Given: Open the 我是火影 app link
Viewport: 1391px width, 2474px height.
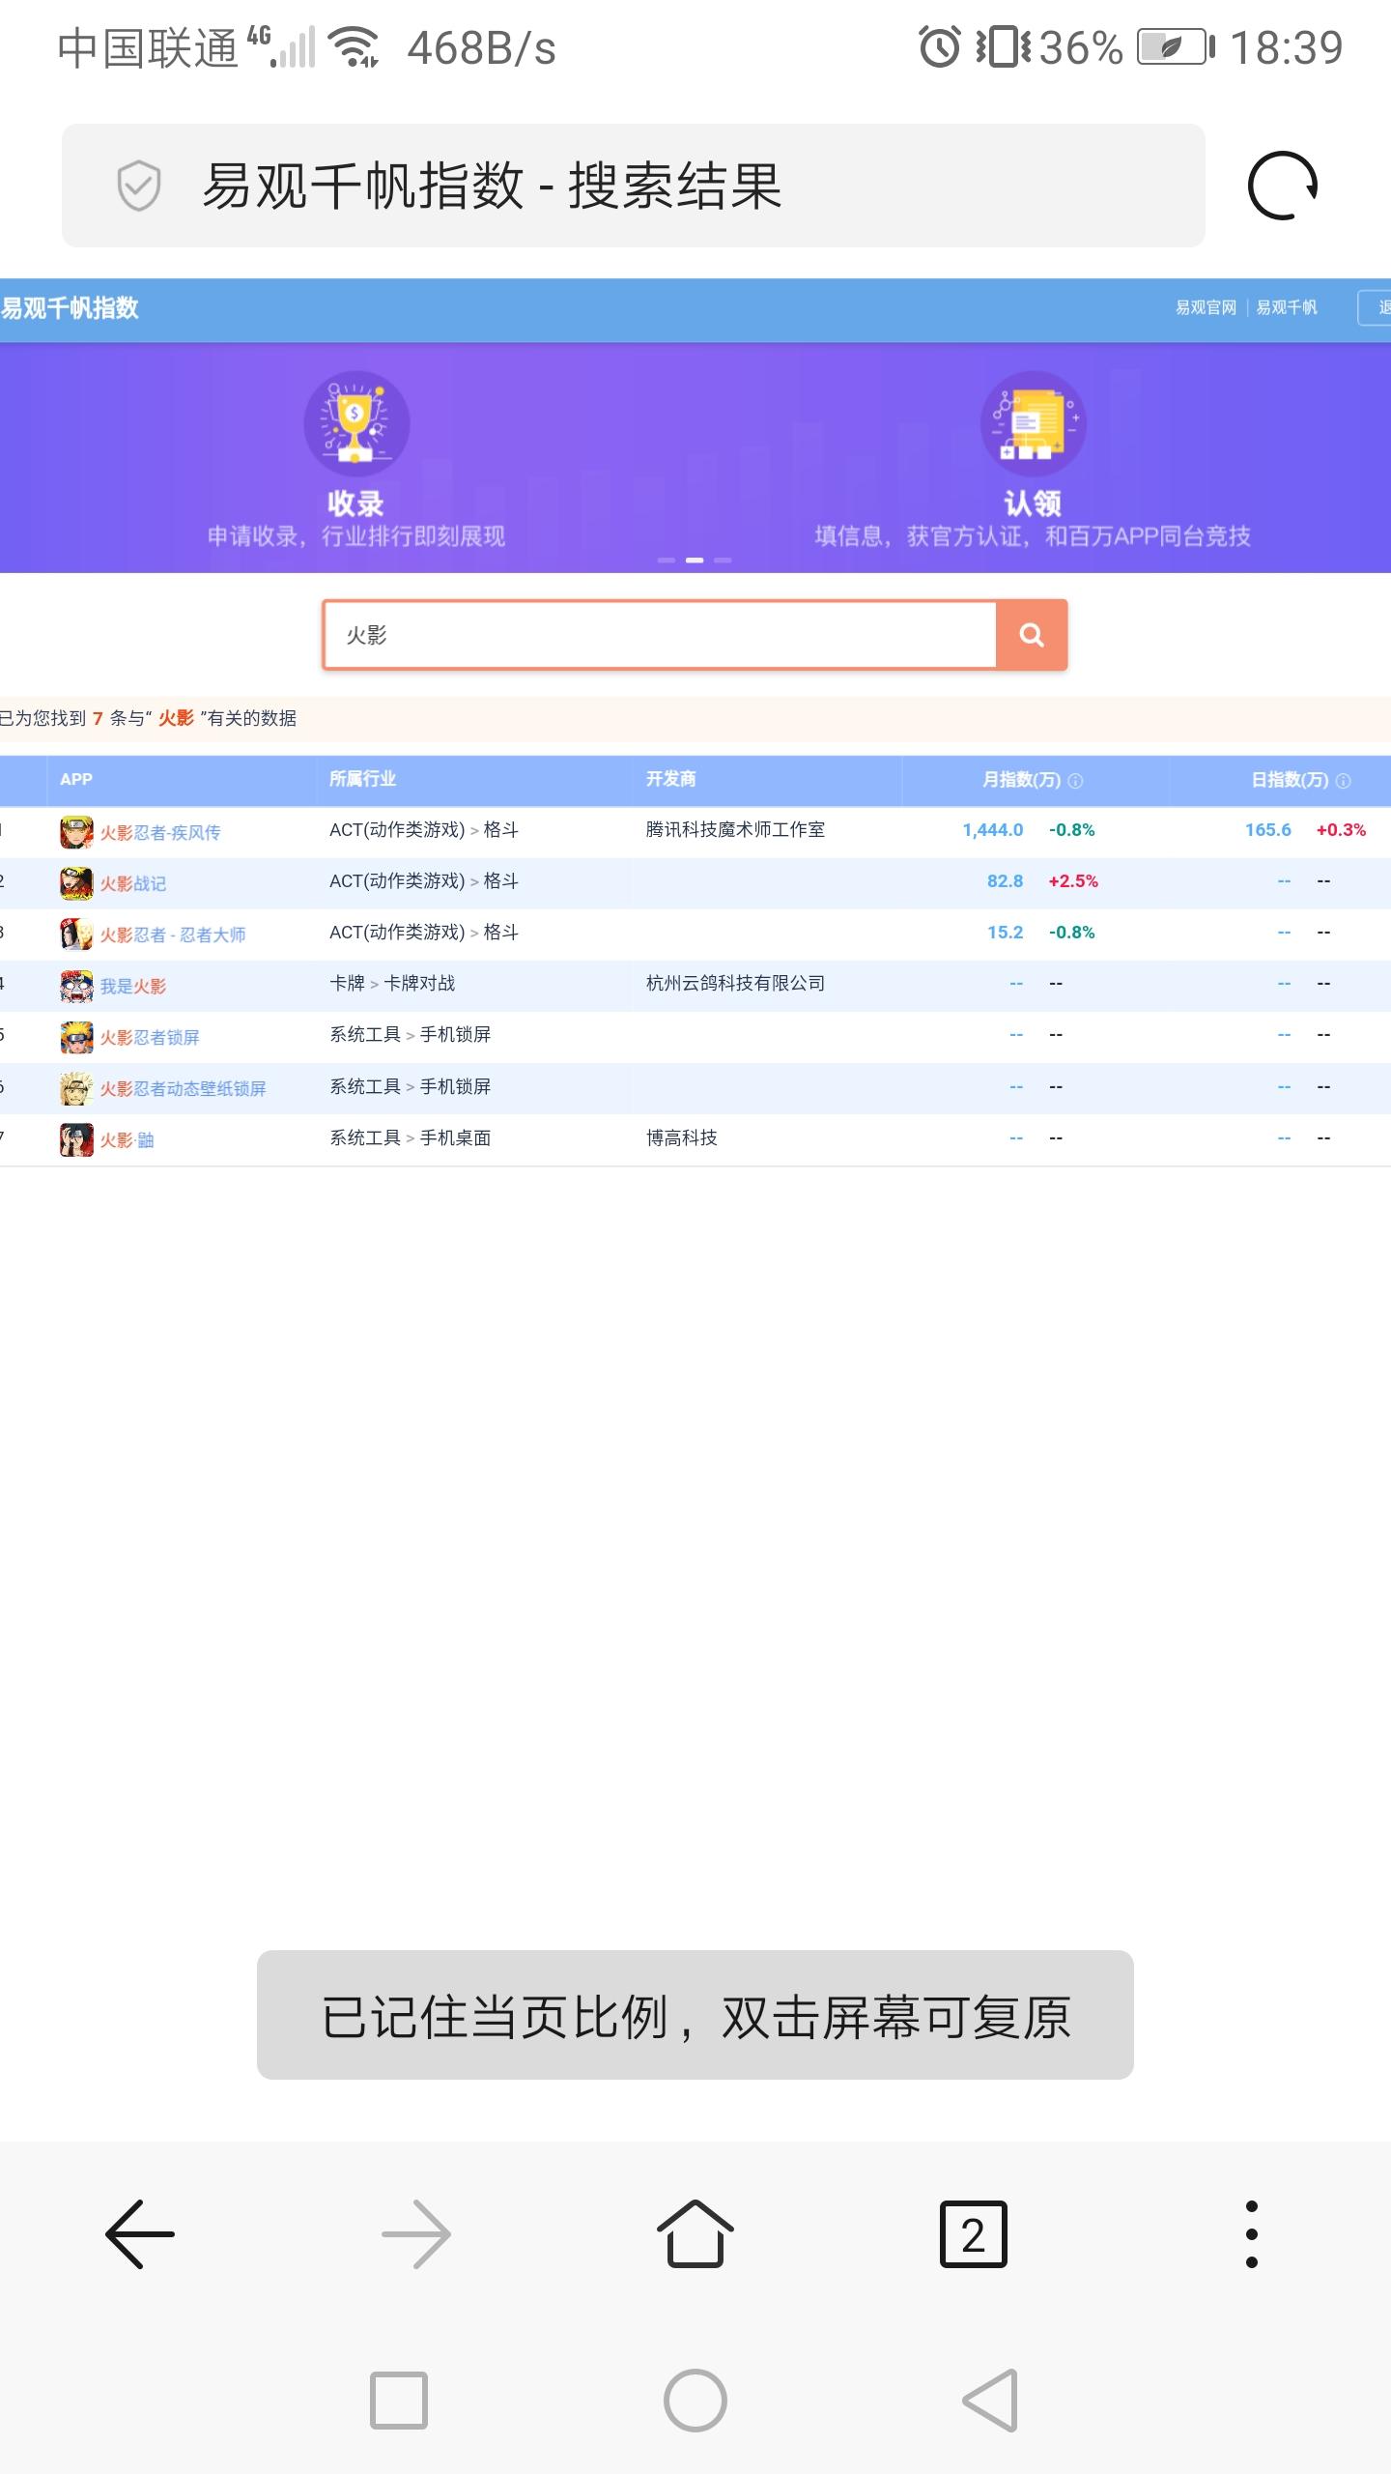Looking at the screenshot, I should click(x=133, y=986).
